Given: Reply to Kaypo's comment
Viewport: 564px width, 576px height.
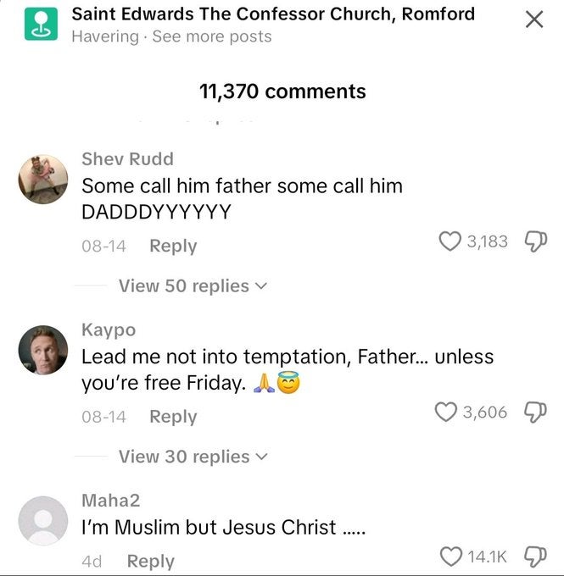Looking at the screenshot, I should tap(173, 417).
